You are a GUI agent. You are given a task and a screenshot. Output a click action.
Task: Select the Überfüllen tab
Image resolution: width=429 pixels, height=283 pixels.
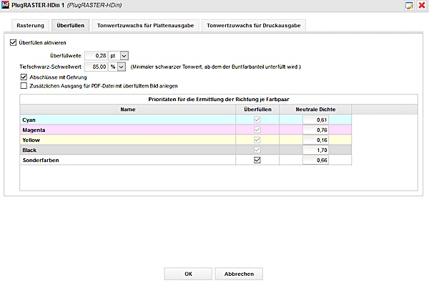click(x=70, y=26)
